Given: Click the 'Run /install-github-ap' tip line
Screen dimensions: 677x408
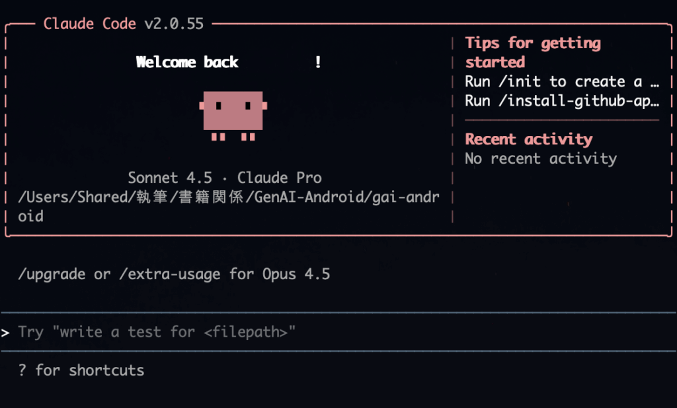Looking at the screenshot, I should click(x=562, y=101).
